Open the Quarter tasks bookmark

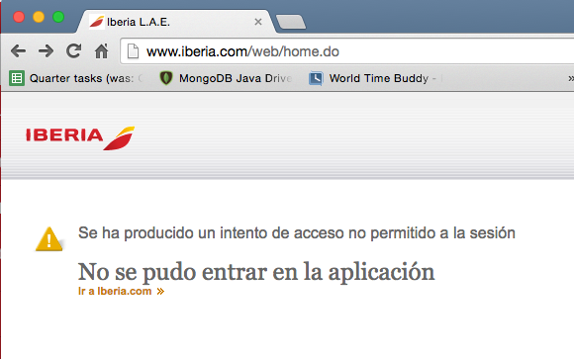(76, 78)
